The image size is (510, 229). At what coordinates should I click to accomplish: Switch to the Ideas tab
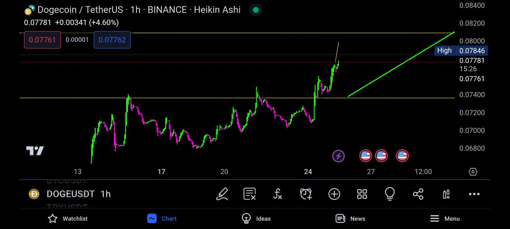pyautogui.click(x=256, y=218)
